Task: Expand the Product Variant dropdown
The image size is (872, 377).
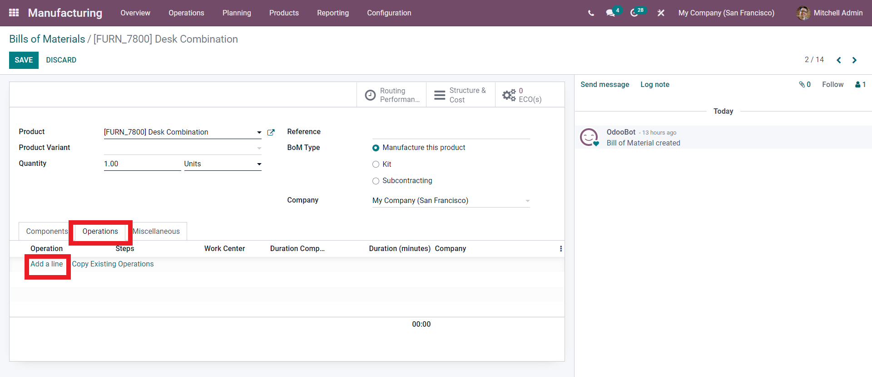Action: point(259,148)
